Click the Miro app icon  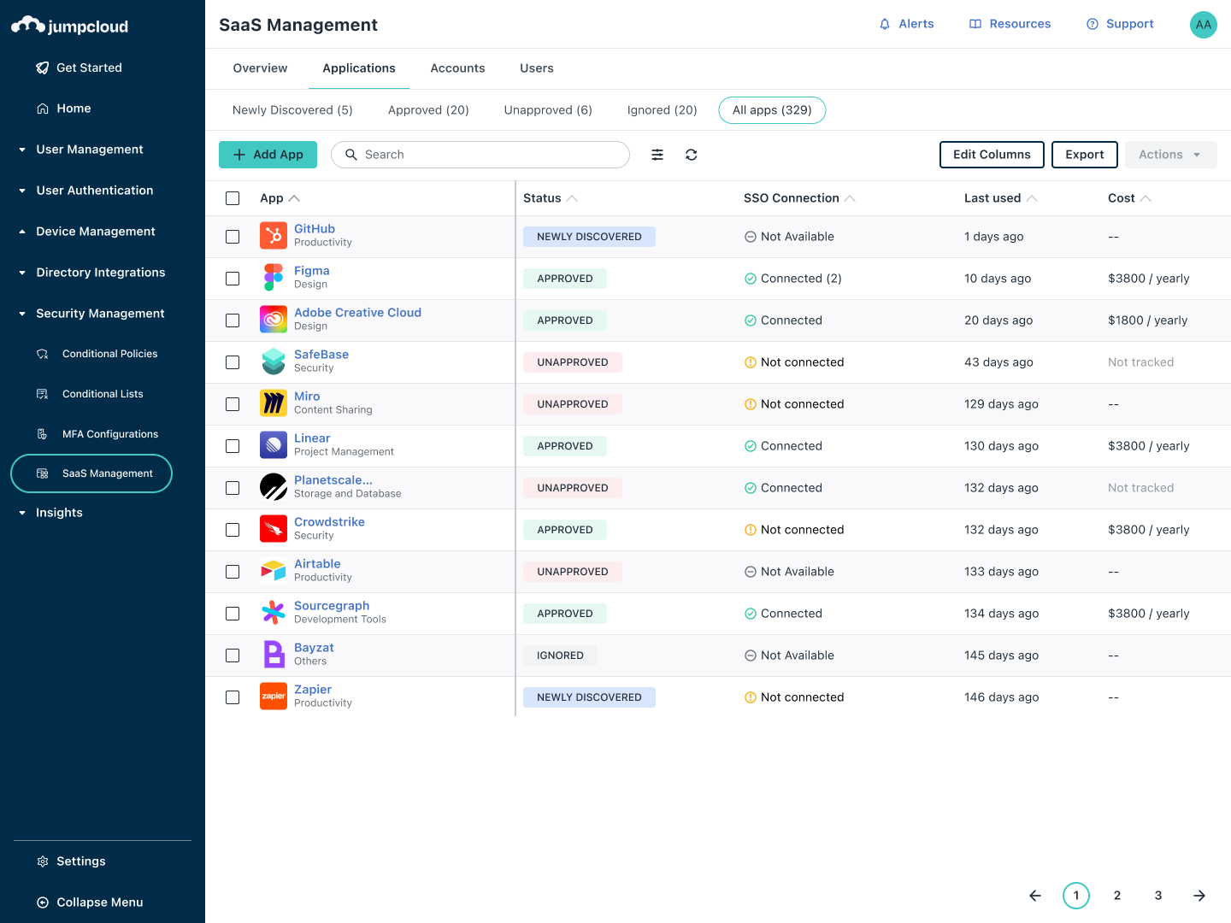(x=274, y=403)
